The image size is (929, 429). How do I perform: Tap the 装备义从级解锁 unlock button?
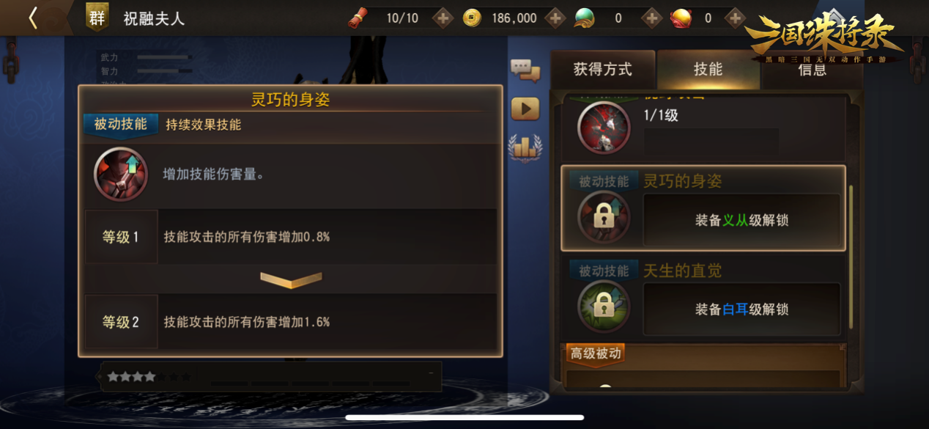(741, 220)
